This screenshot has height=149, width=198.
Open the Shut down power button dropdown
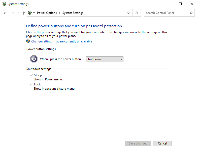click(105, 59)
